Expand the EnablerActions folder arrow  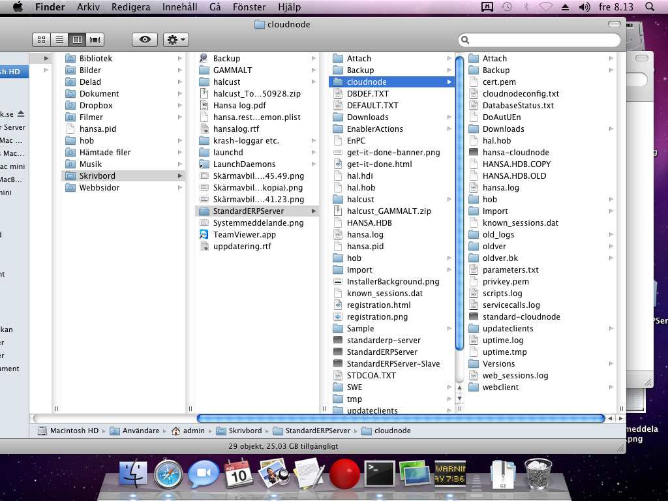(x=449, y=129)
